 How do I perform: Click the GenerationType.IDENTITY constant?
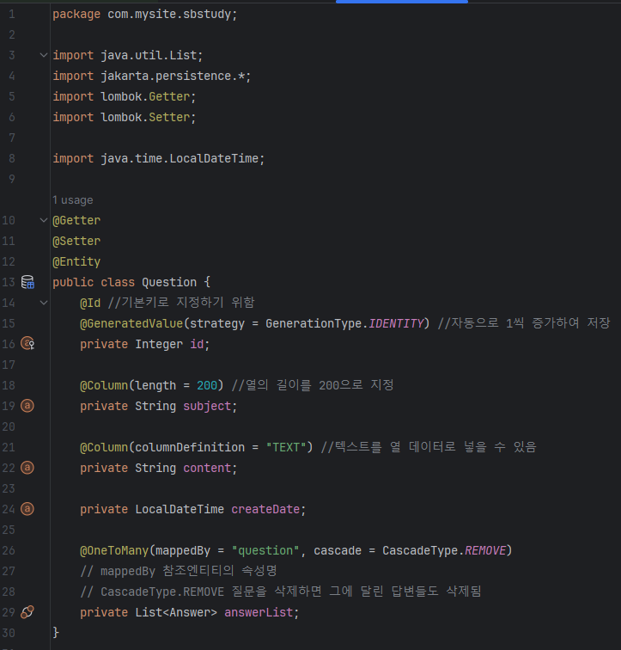344,323
